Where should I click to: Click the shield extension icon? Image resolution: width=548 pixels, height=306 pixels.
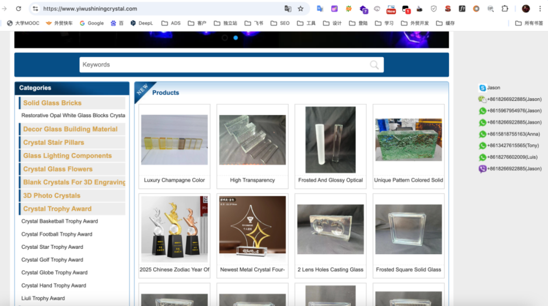pos(434,9)
